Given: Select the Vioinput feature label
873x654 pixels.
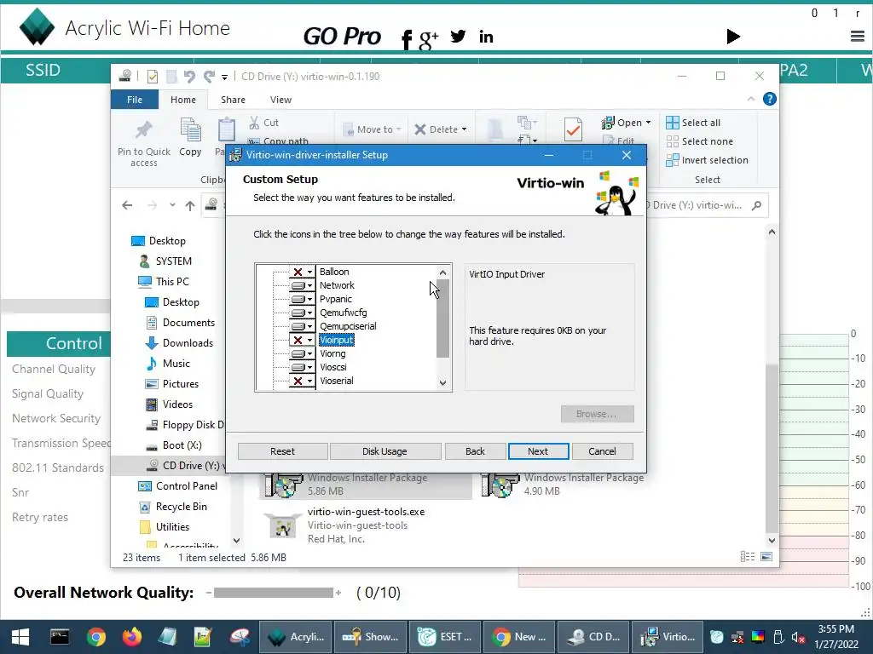Looking at the screenshot, I should 336,340.
